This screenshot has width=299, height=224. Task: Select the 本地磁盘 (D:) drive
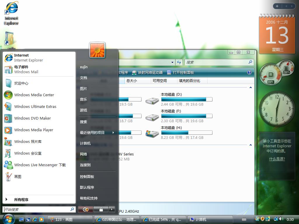pyautogui.click(x=179, y=99)
